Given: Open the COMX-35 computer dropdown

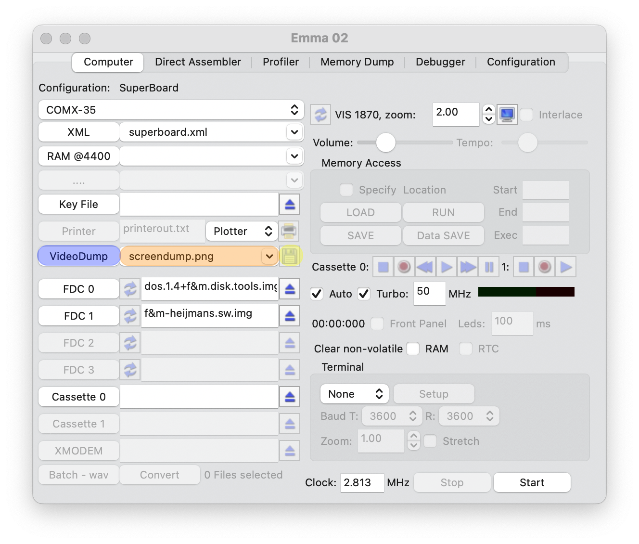Looking at the screenshot, I should tap(171, 110).
